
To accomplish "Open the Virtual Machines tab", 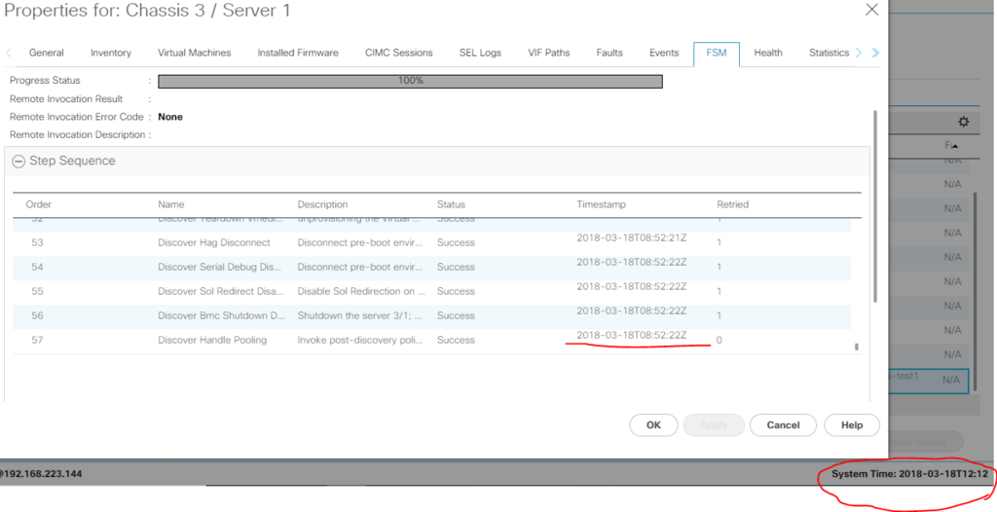I will point(194,53).
